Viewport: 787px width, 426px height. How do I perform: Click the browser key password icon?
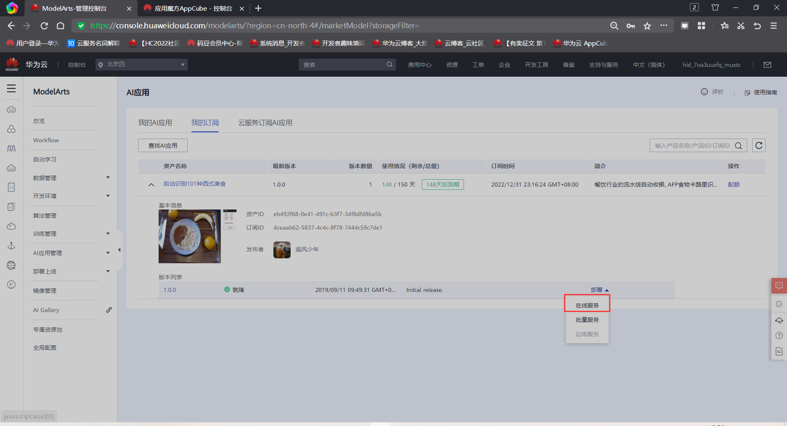pos(631,26)
